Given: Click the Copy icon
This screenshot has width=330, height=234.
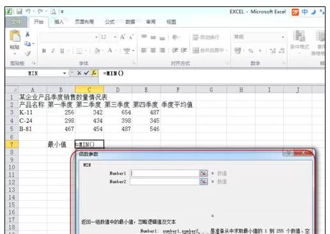Looking at the screenshot, I should (27, 43).
